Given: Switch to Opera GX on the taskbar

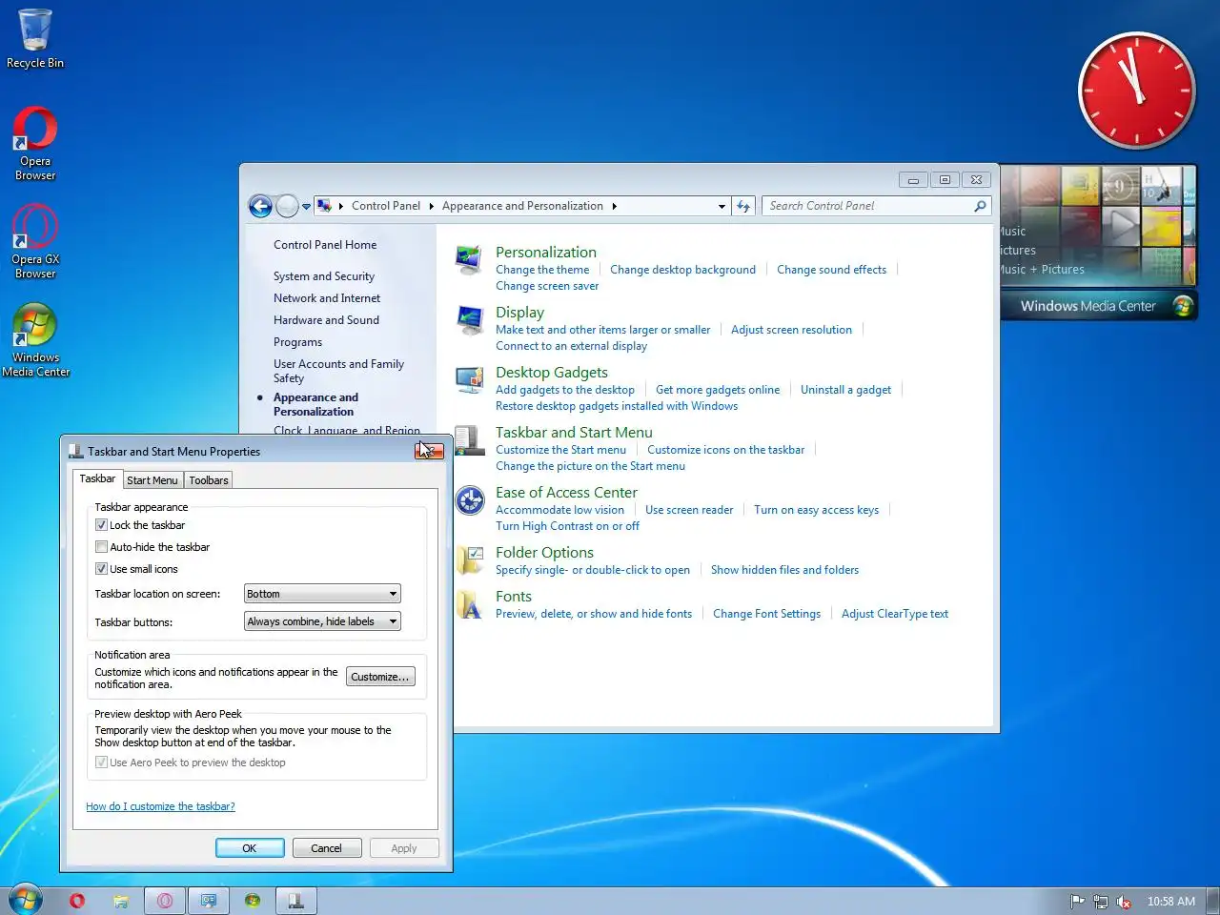Looking at the screenshot, I should click(x=165, y=901).
